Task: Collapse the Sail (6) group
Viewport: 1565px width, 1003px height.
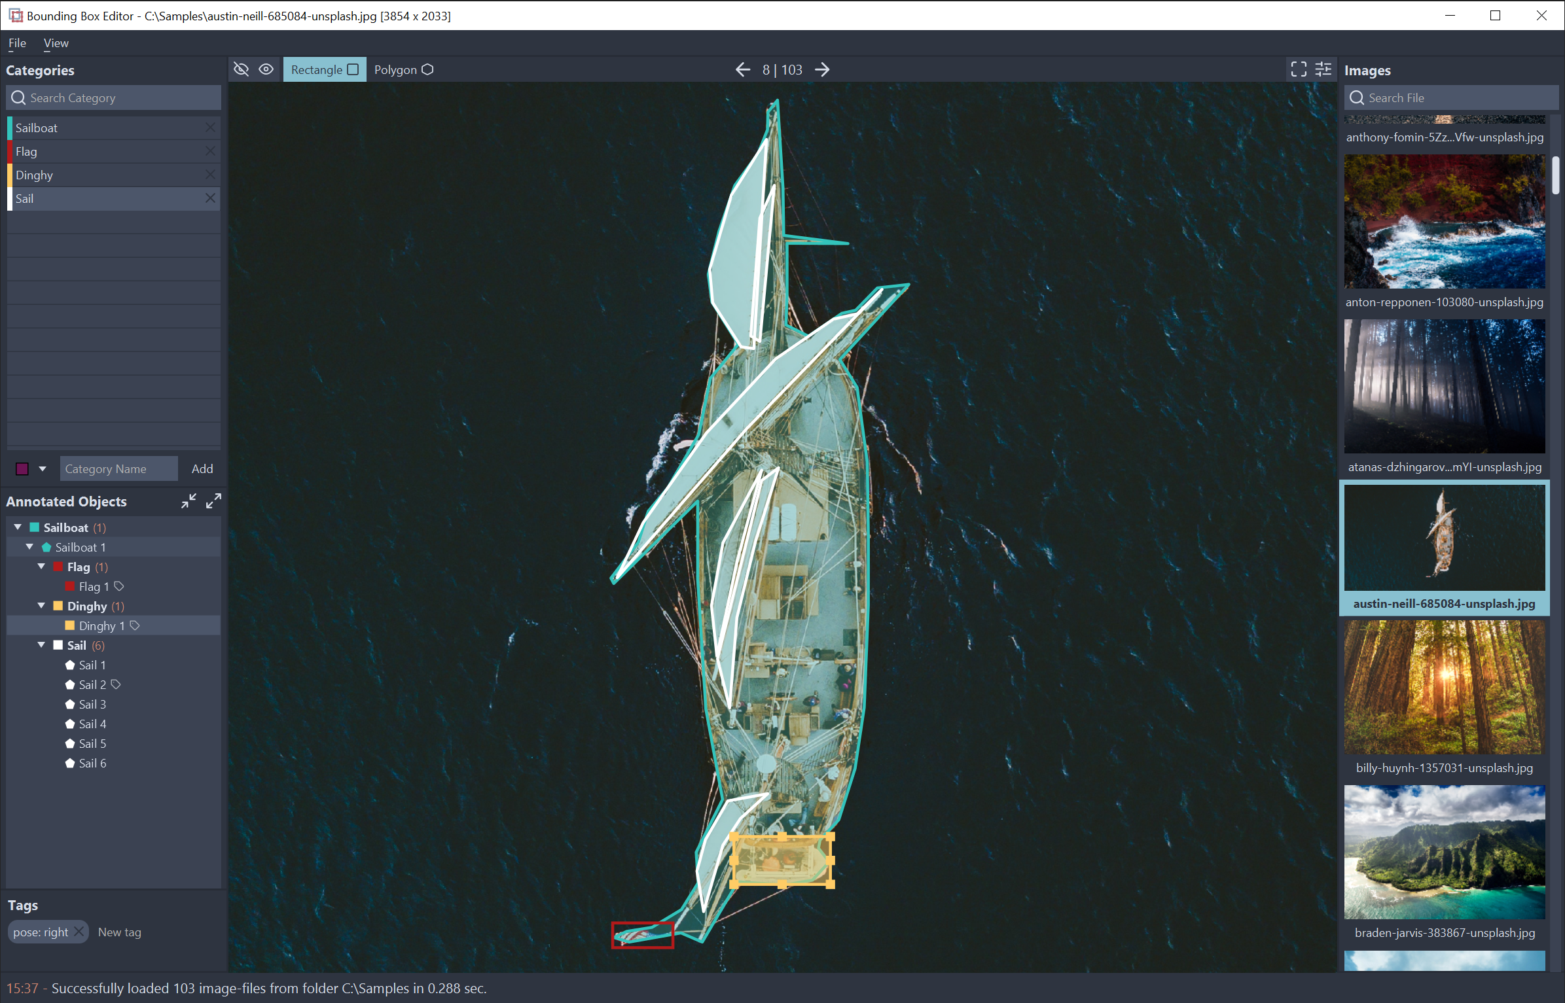Action: pyautogui.click(x=41, y=645)
